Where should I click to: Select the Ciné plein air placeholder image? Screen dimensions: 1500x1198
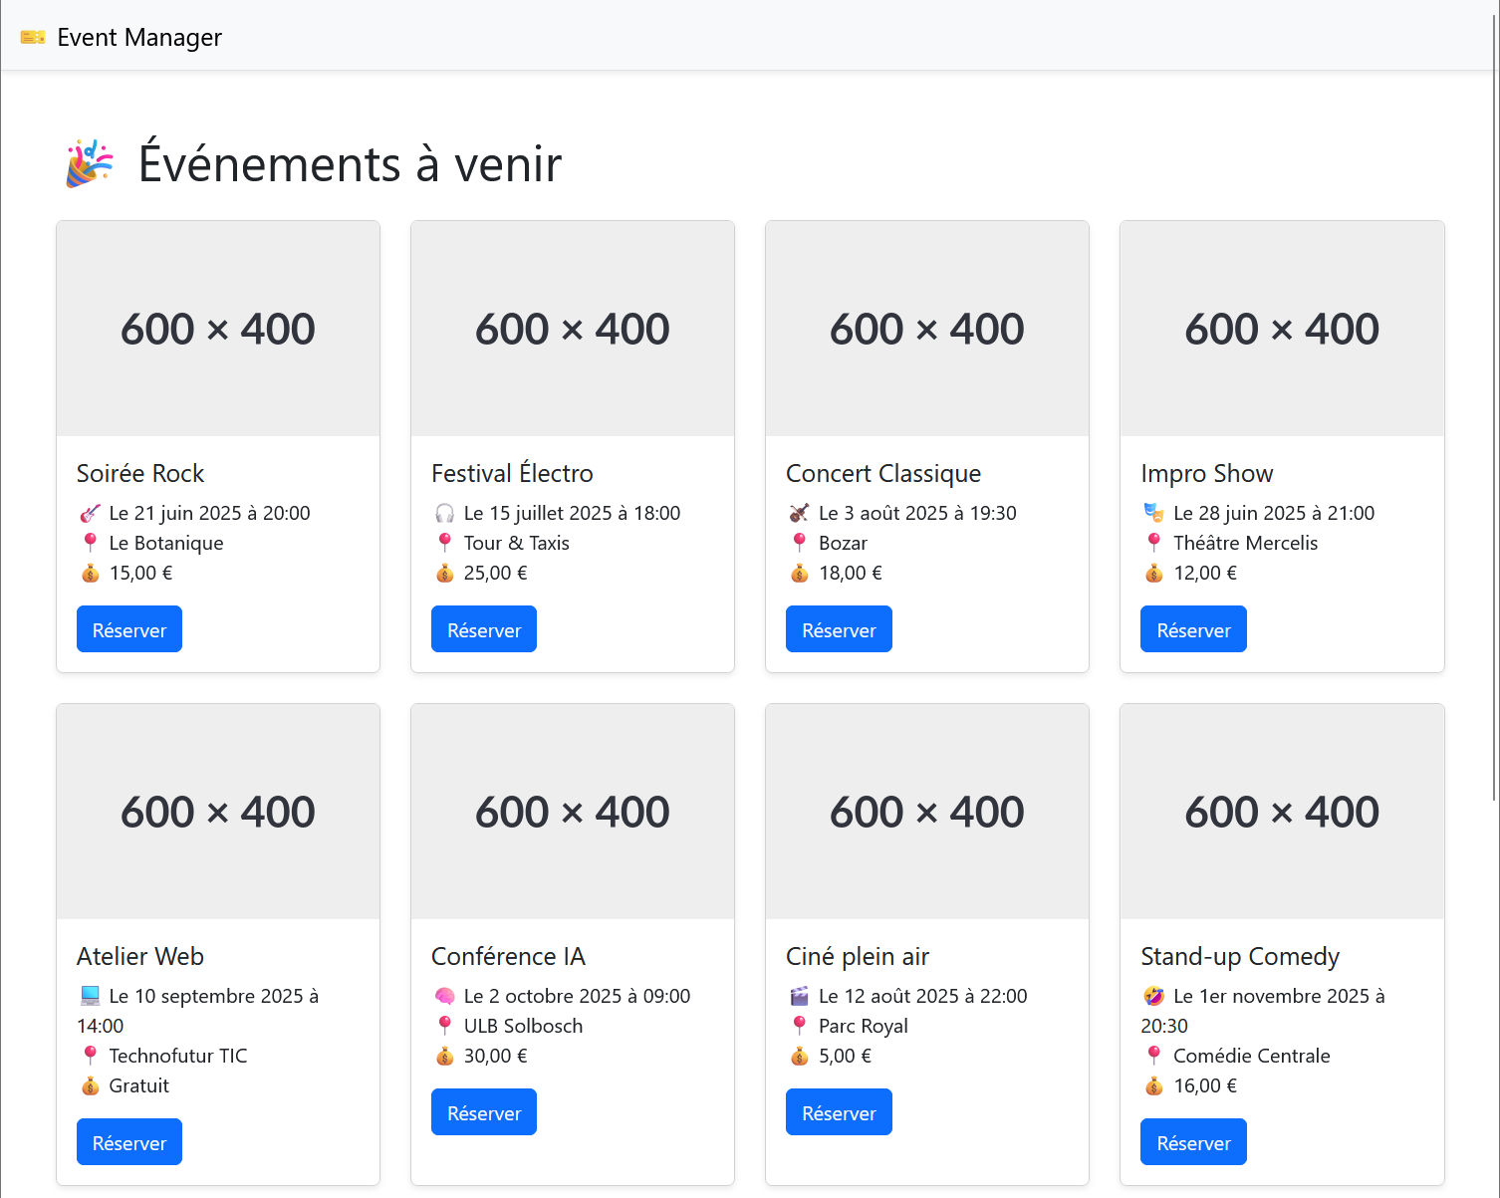[x=927, y=812]
